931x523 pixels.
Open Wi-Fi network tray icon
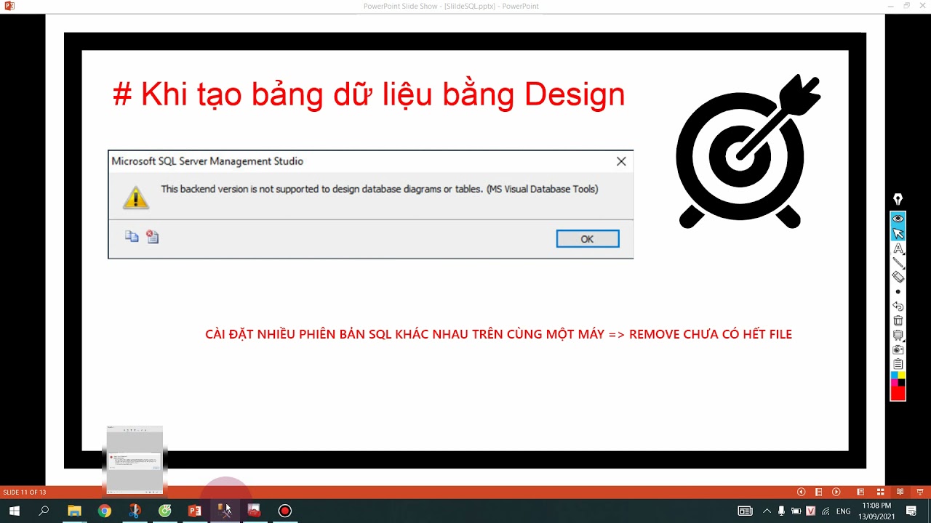pyautogui.click(x=826, y=511)
